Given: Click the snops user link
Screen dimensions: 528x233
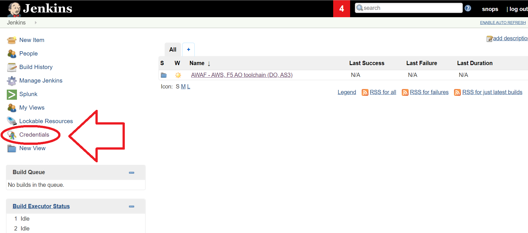Looking at the screenshot, I should tap(490, 9).
